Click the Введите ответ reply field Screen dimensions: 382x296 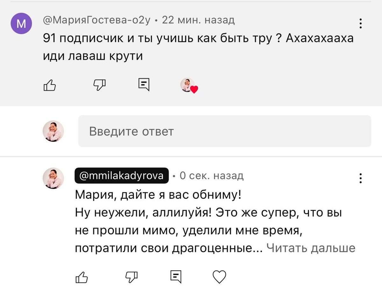pyautogui.click(x=223, y=131)
